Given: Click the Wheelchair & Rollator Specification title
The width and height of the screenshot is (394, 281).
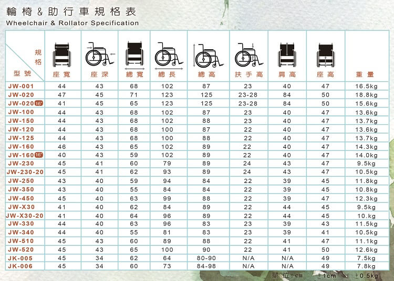Looking at the screenshot, I should click(72, 23).
